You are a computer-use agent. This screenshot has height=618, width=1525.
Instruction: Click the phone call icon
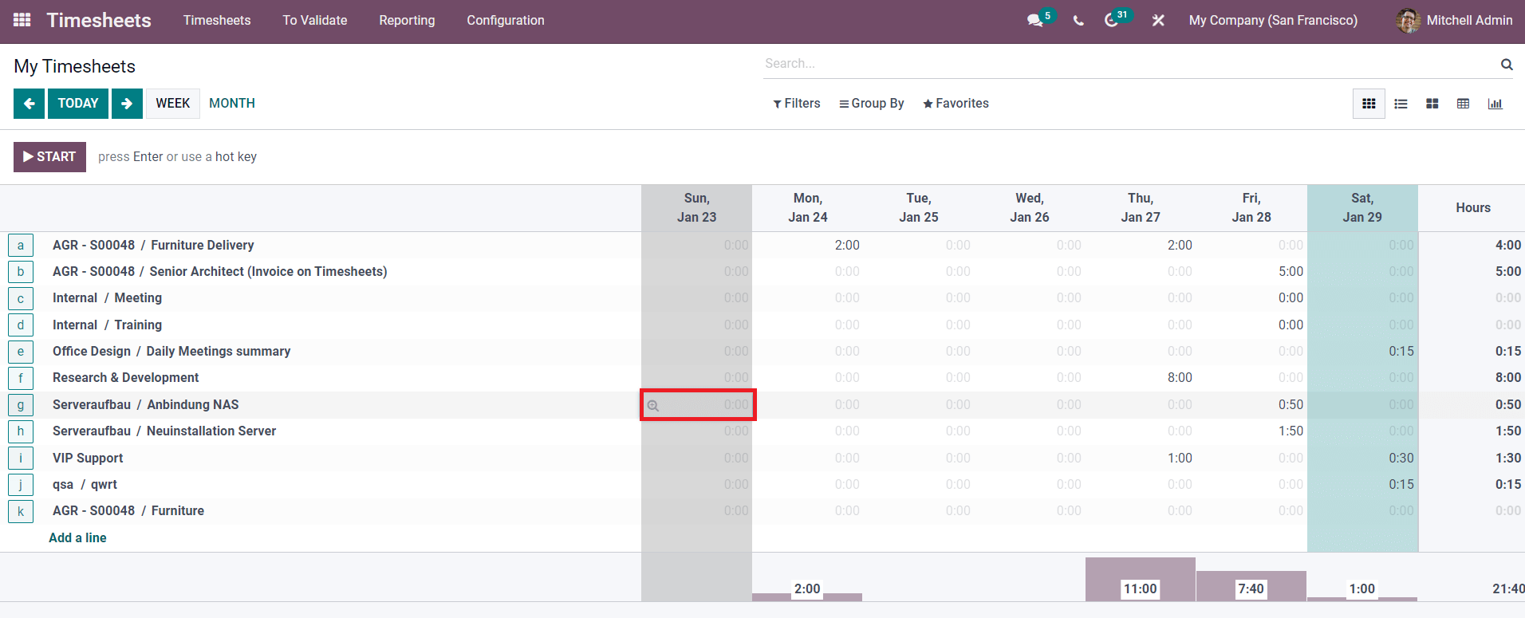pyautogui.click(x=1078, y=21)
